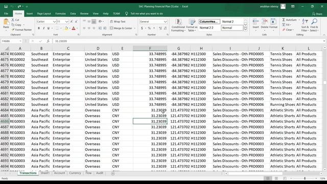Switch to the Account sheet tab
327x184 pixels.
point(59,173)
